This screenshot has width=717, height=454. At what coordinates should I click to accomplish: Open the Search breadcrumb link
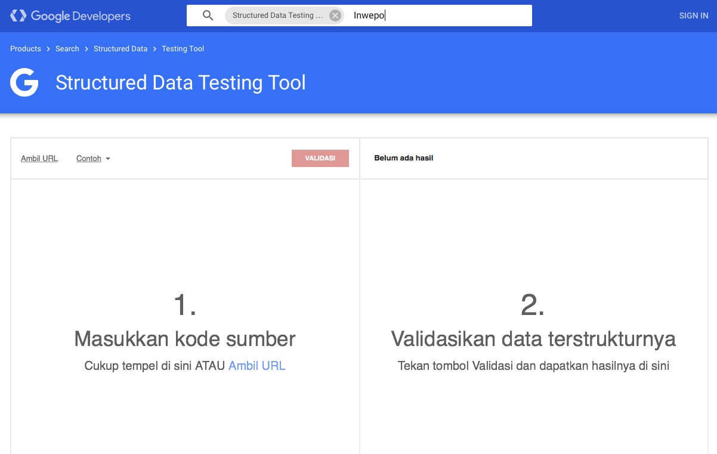(x=67, y=49)
